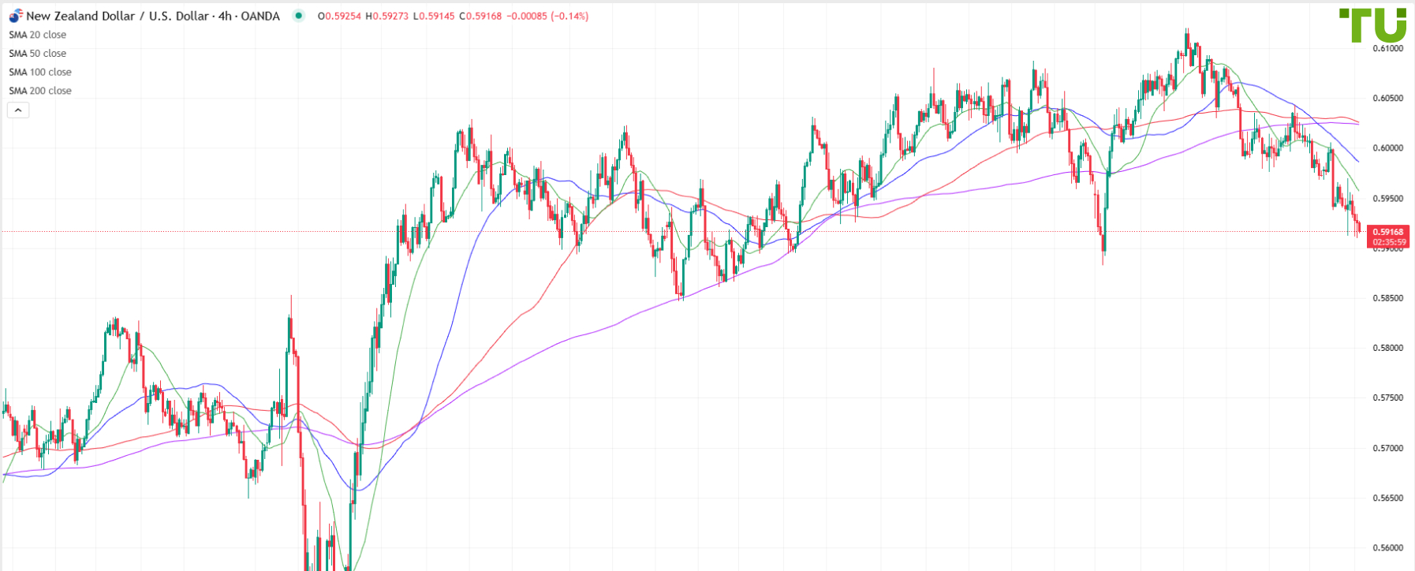Click the close value C0.59168

pyautogui.click(x=480, y=16)
